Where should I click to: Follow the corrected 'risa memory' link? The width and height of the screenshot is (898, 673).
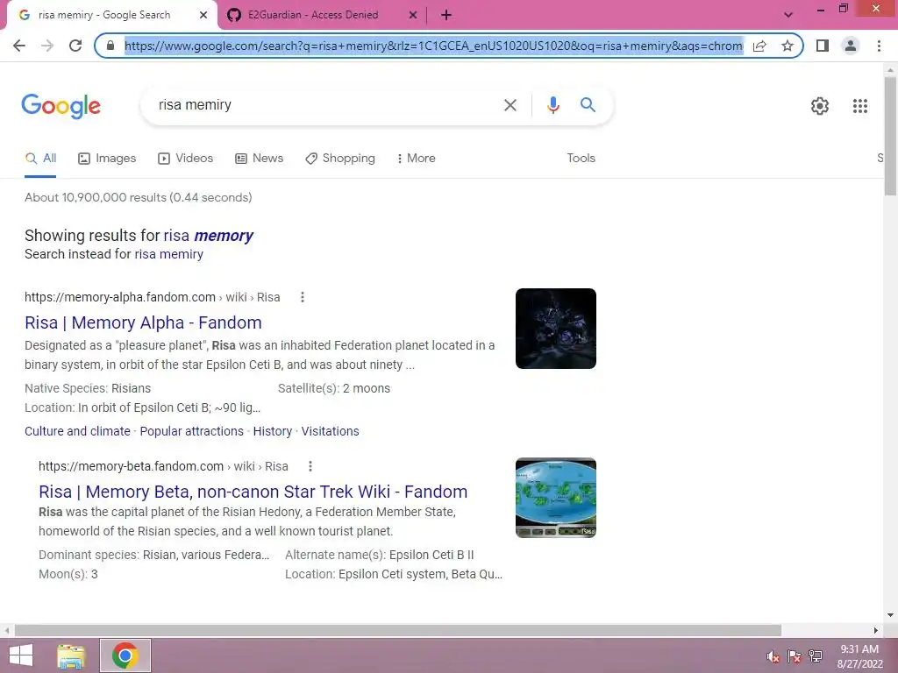(x=209, y=236)
